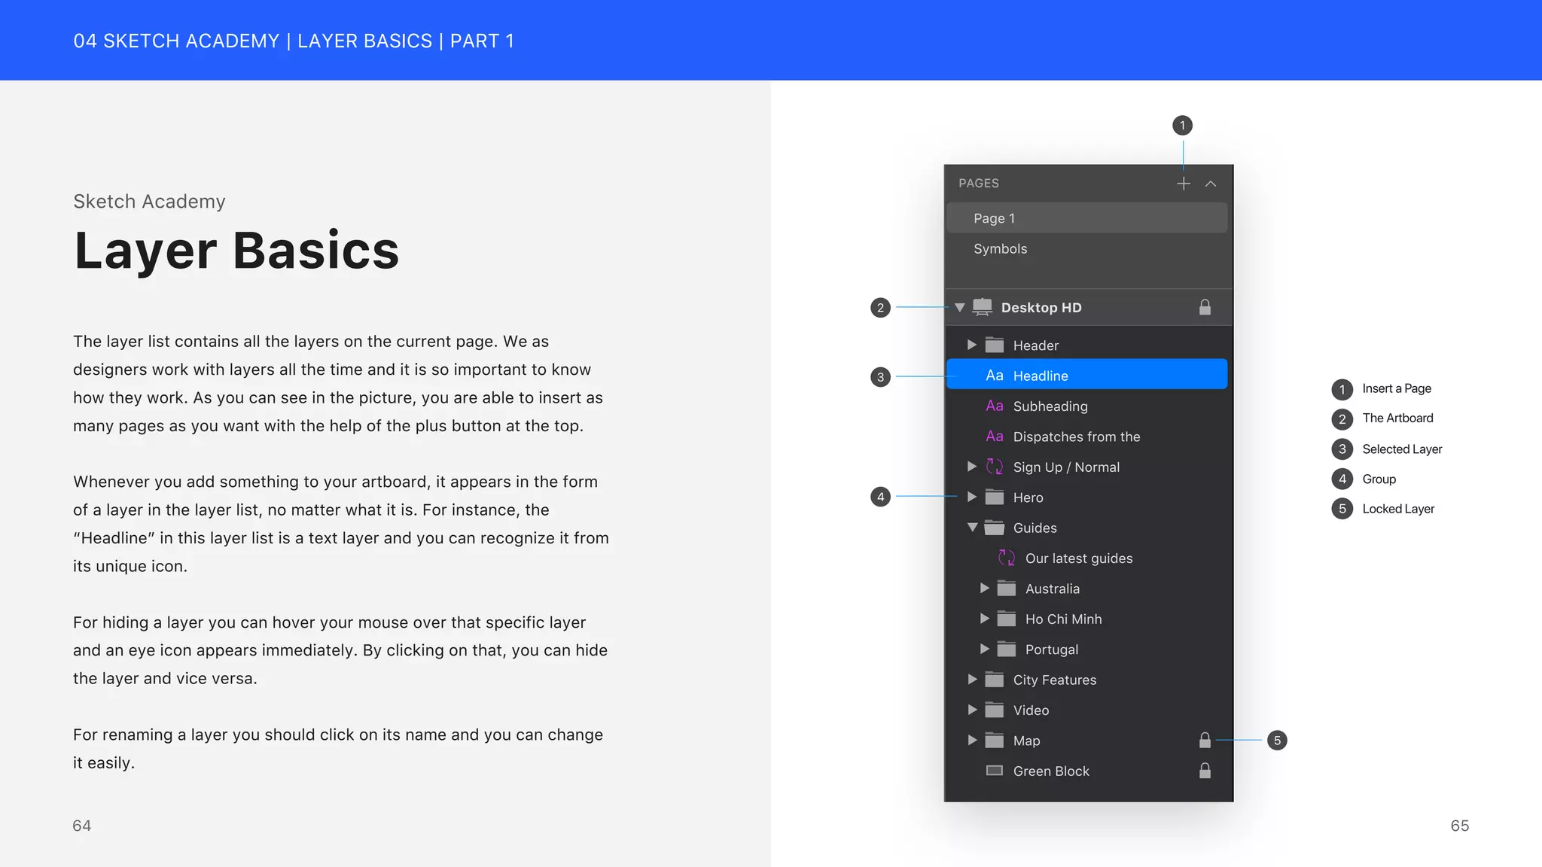Image resolution: width=1542 pixels, height=867 pixels.
Task: Click the plus icon to add a page
Action: click(x=1183, y=184)
